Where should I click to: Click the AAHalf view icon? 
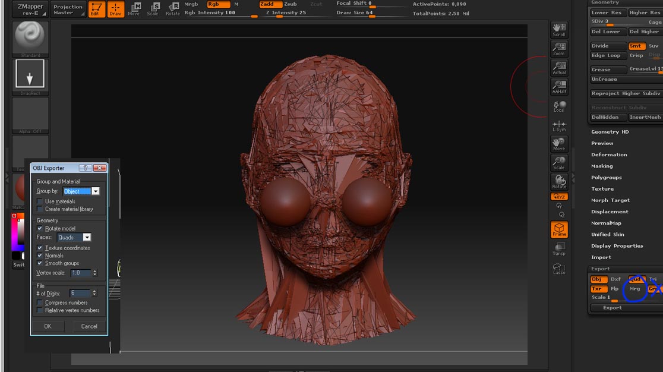(x=559, y=87)
